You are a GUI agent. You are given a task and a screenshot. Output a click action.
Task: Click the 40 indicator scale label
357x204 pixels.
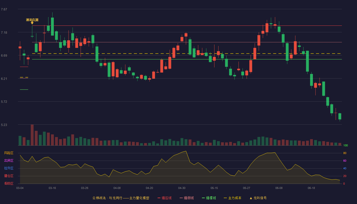[345, 168]
